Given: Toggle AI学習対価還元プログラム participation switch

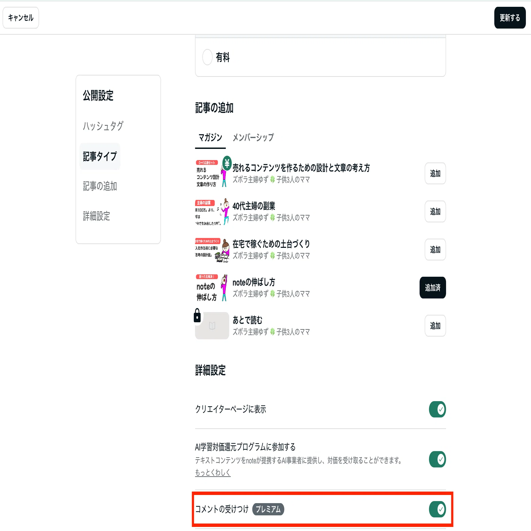Looking at the screenshot, I should tap(437, 460).
